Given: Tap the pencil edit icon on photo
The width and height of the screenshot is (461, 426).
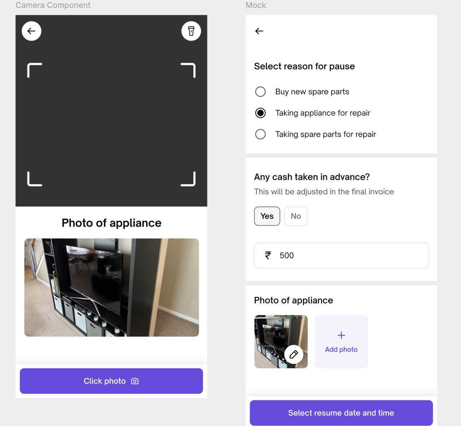Looking at the screenshot, I should click(x=294, y=355).
